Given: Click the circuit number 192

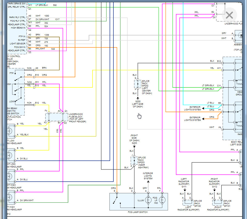Looking at the screenshot, I should 46,46.
